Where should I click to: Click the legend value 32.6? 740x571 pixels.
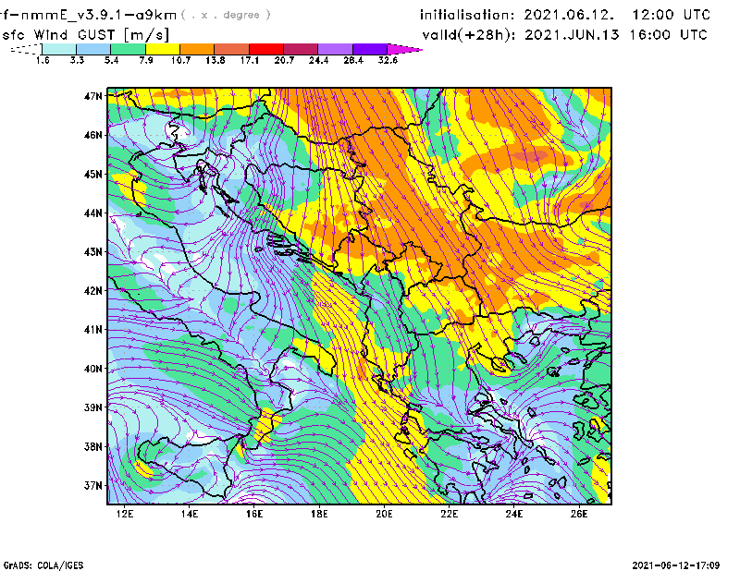click(388, 60)
